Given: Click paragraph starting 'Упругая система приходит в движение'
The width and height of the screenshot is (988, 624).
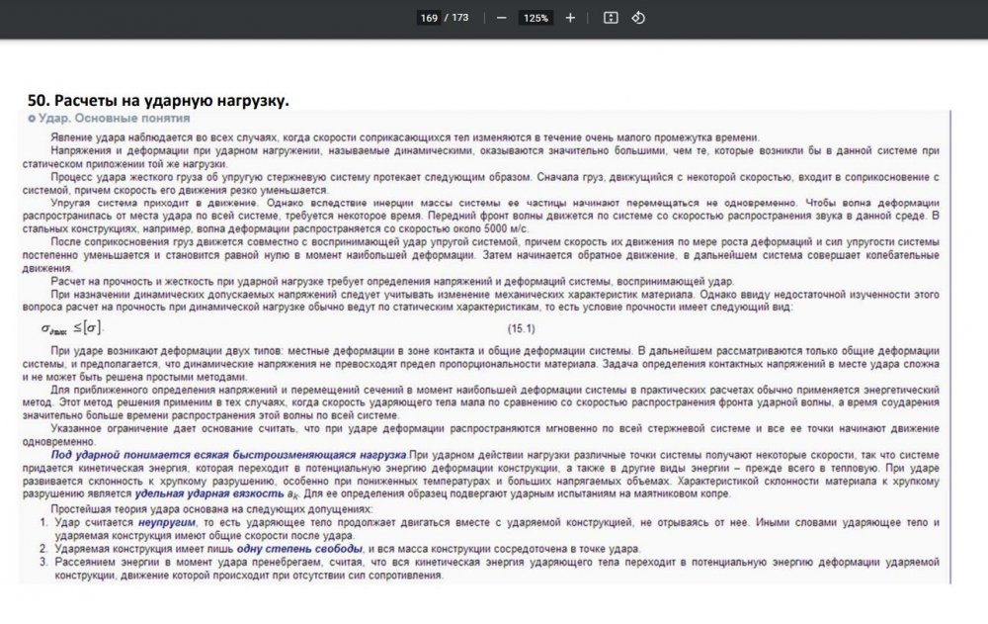Looking at the screenshot, I should pos(481,216).
